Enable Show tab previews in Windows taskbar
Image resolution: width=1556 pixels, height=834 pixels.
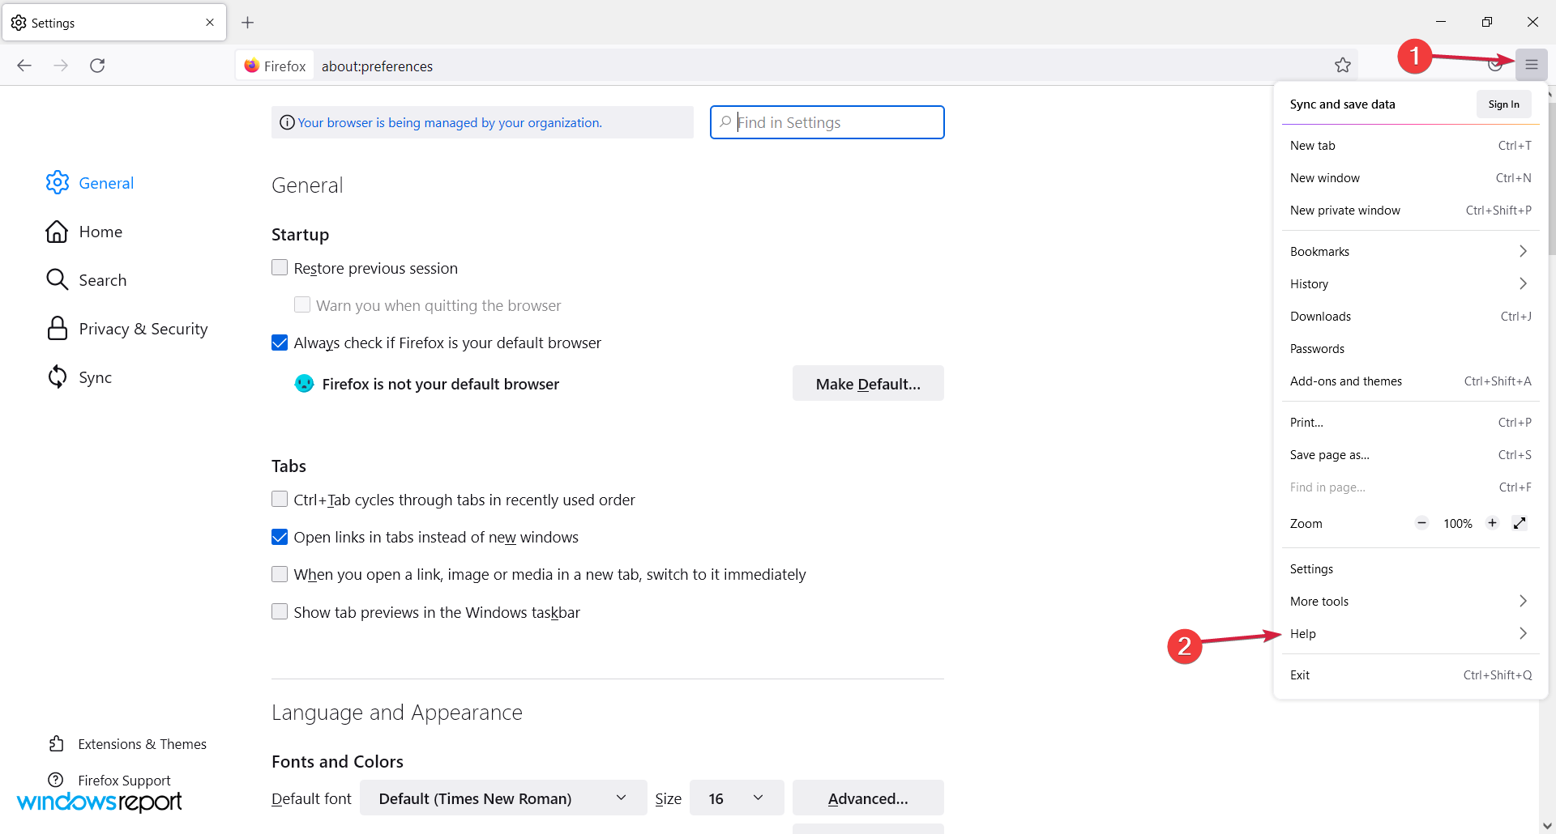click(x=280, y=611)
